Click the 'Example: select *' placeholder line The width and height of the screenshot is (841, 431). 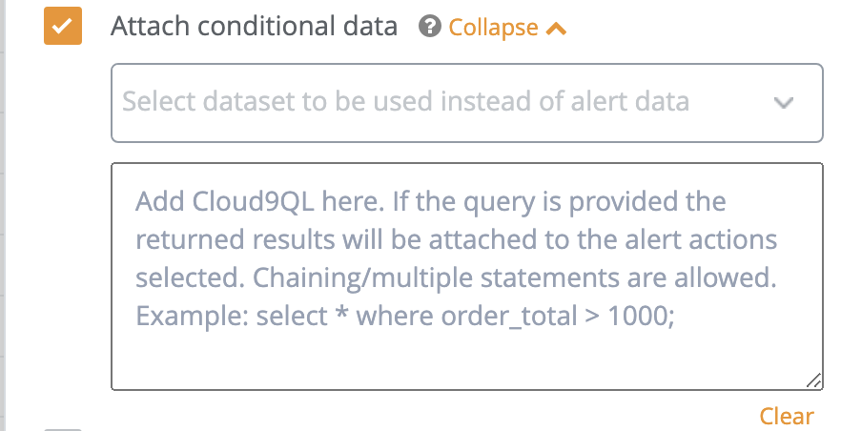405,316
